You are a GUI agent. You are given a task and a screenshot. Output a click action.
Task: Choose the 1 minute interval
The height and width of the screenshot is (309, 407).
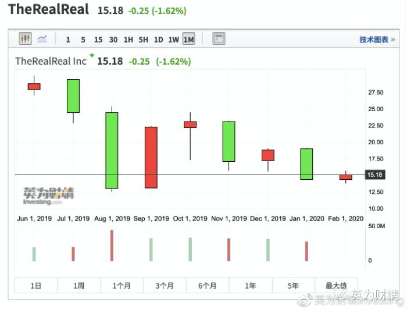pos(68,40)
